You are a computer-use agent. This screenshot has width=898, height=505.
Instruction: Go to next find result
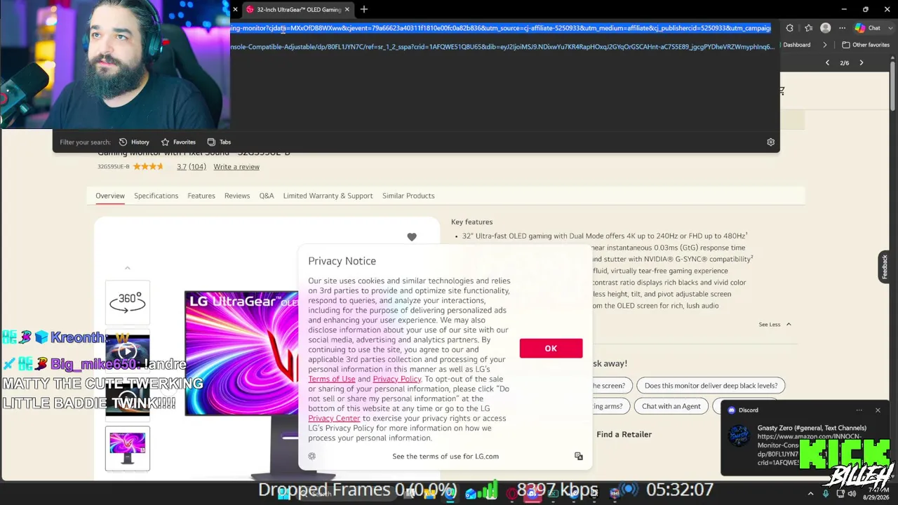(862, 63)
